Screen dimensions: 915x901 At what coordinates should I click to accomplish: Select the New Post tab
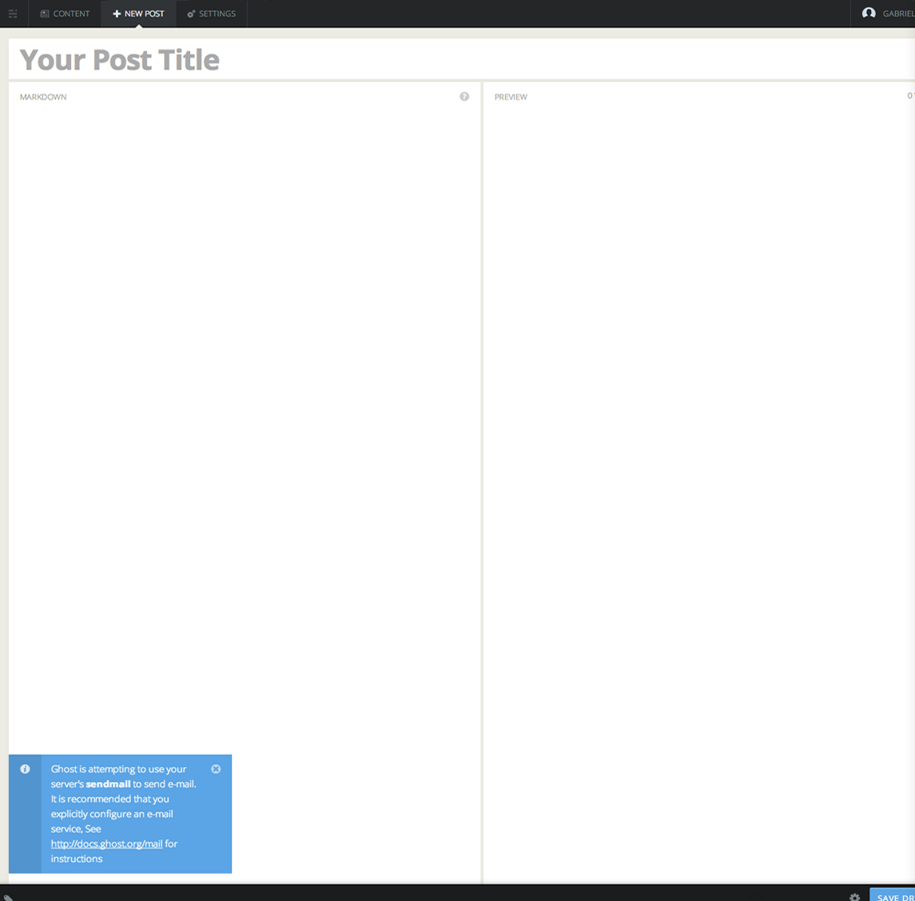click(x=138, y=14)
